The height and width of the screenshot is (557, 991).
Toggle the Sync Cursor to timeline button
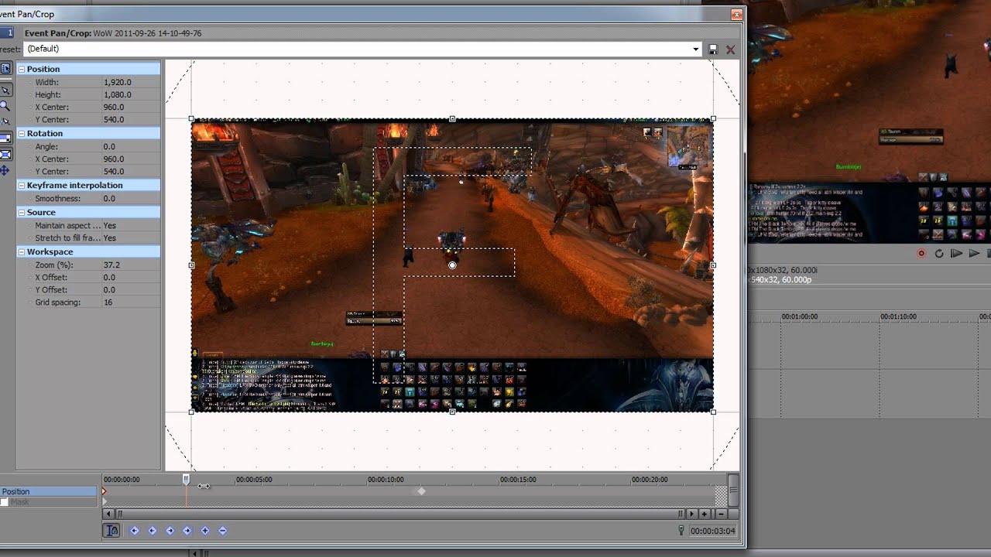(x=111, y=531)
